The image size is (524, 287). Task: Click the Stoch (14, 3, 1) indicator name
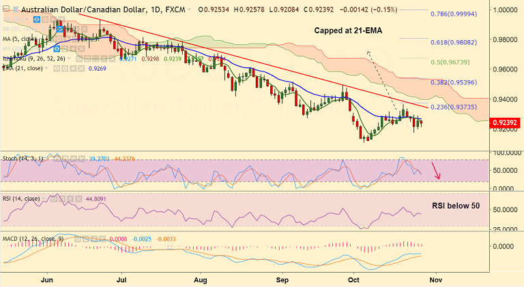tap(23, 158)
